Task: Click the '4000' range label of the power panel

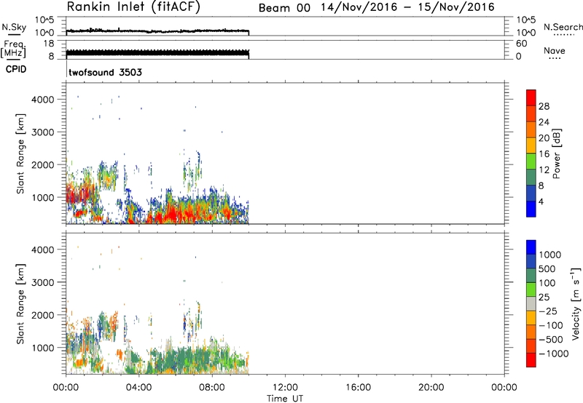Action: [x=43, y=100]
